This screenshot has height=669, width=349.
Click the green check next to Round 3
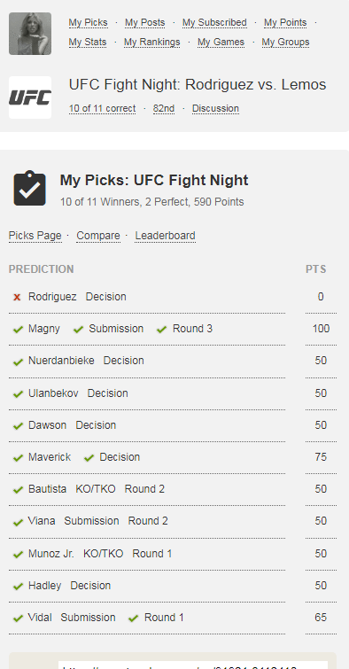tap(161, 330)
